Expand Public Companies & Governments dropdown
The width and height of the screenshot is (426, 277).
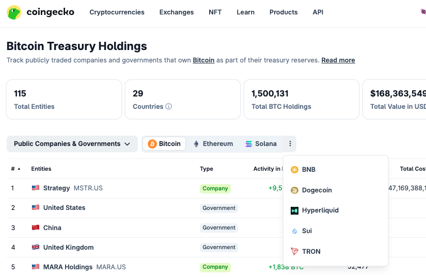[x=72, y=144]
